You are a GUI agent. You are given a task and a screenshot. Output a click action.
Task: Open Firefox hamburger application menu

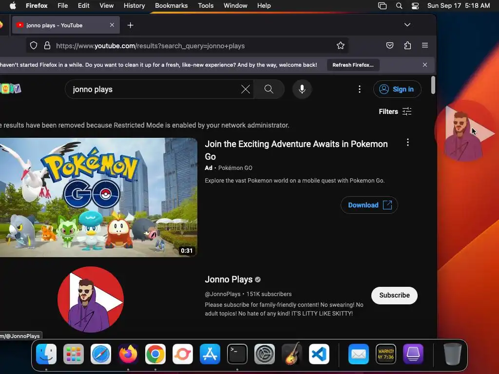click(425, 45)
